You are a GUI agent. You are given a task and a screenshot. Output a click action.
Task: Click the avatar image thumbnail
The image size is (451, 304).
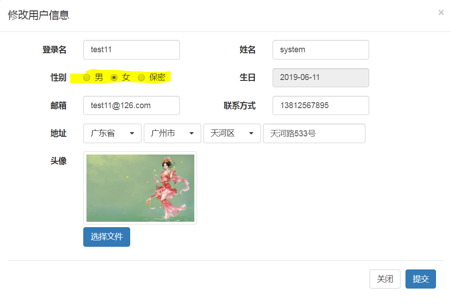[140, 187]
